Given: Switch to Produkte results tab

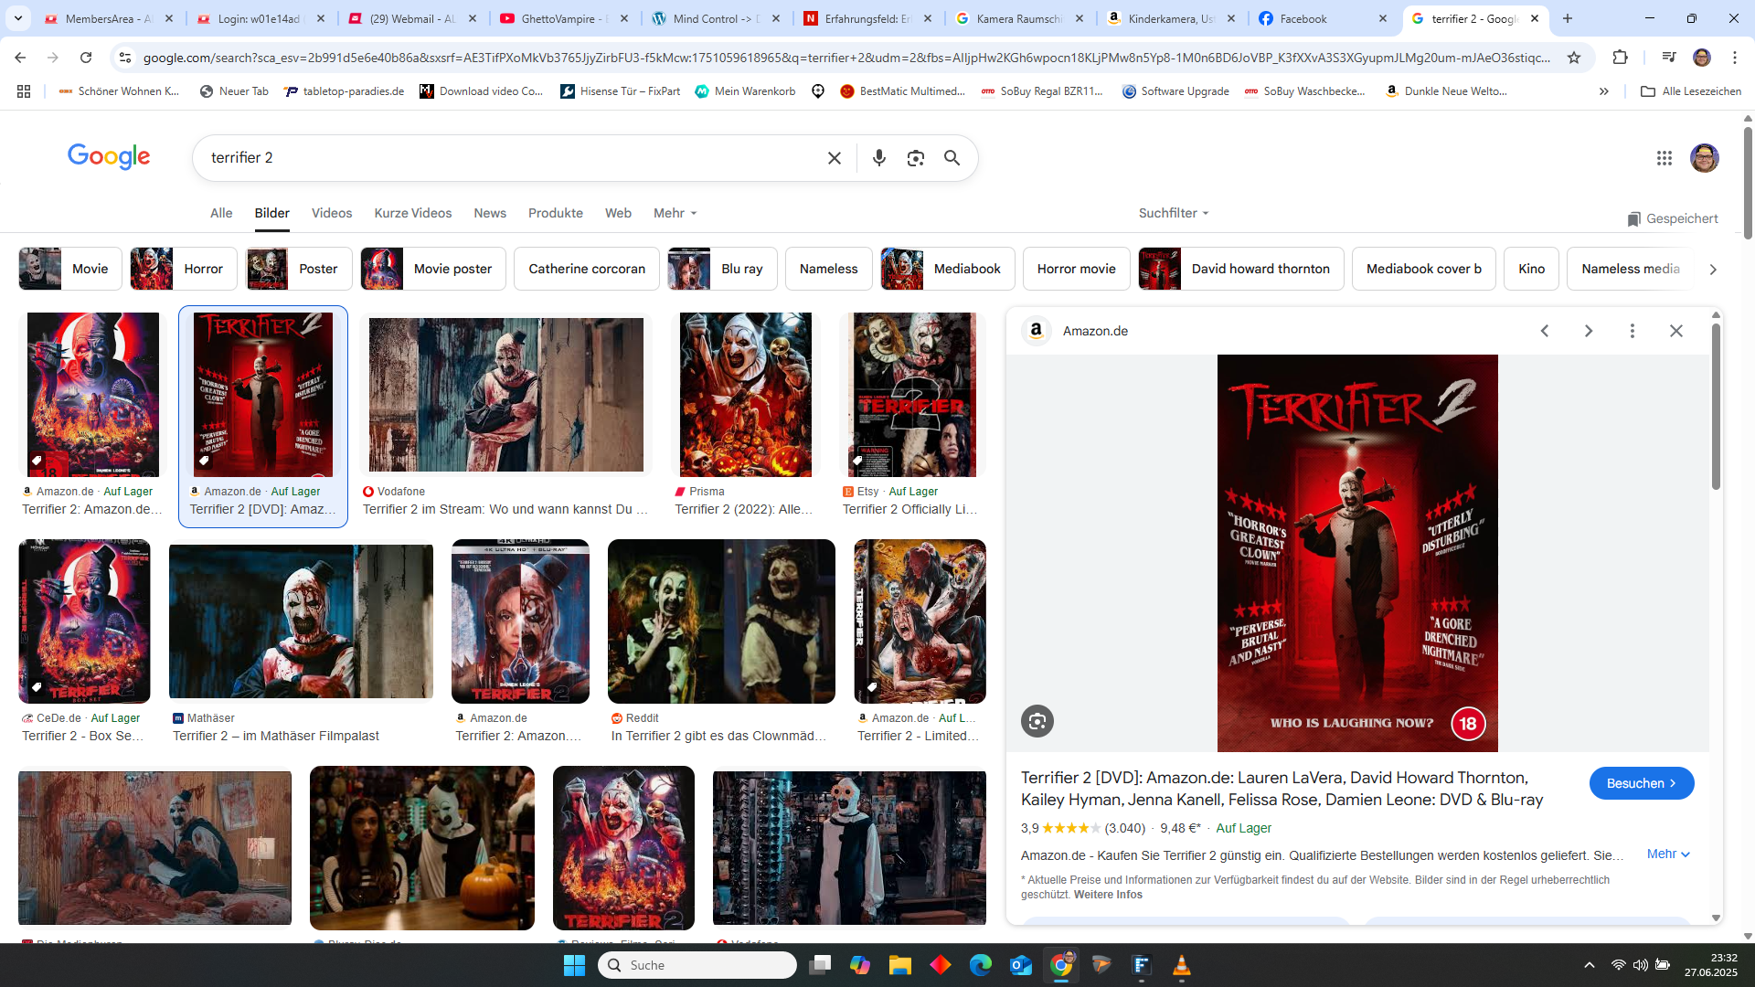Looking at the screenshot, I should coord(556,213).
